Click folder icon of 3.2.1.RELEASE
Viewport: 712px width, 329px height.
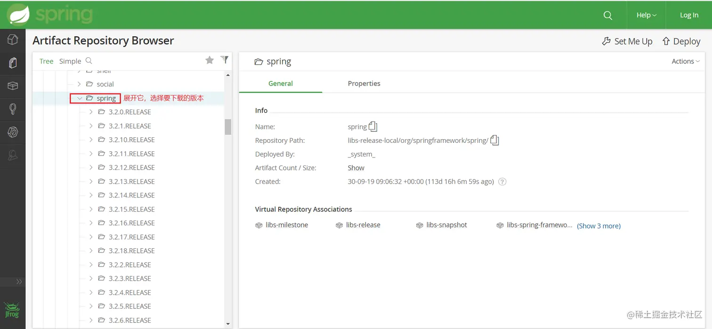click(101, 126)
